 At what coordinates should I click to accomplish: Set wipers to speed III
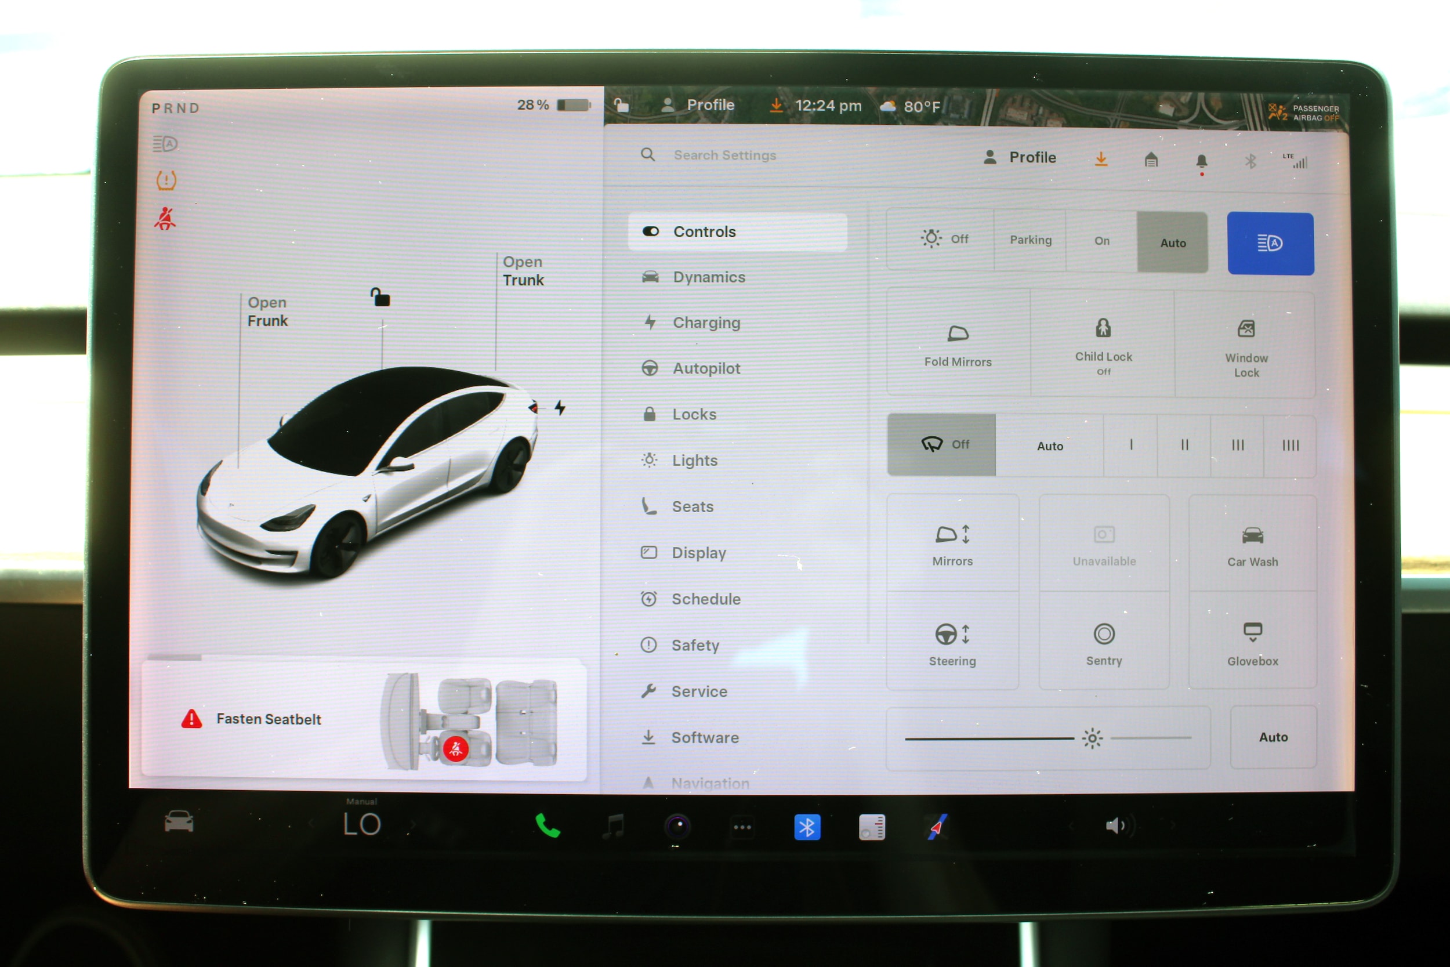1237,446
